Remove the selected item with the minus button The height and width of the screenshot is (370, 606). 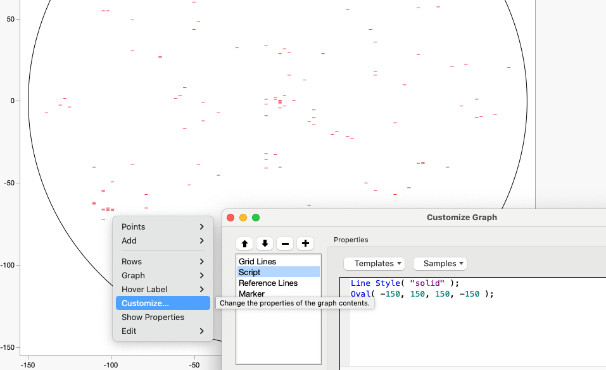(x=285, y=244)
